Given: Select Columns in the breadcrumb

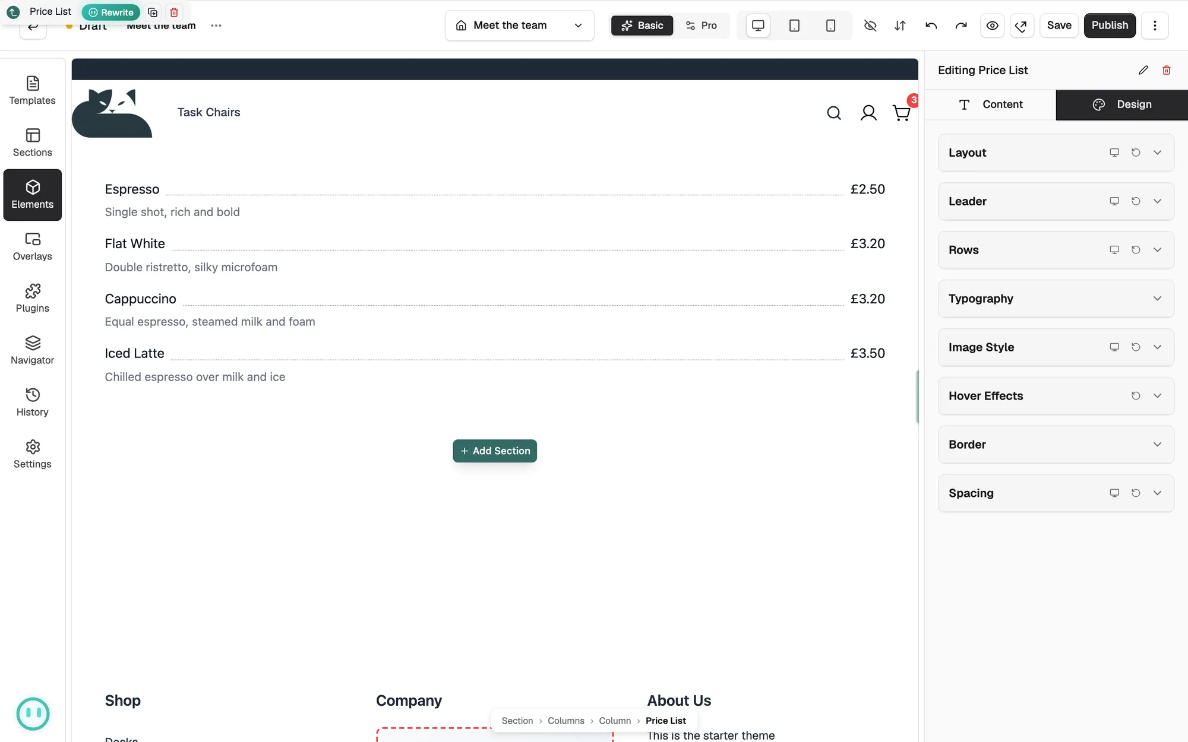Looking at the screenshot, I should tap(566, 721).
